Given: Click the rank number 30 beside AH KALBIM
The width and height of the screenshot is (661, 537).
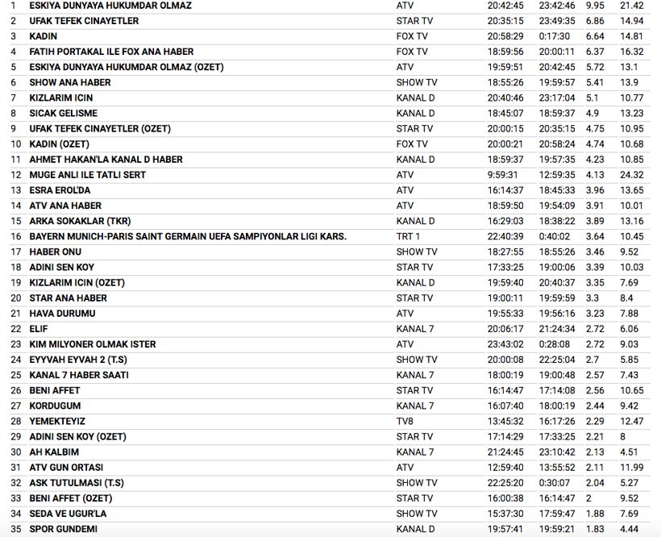Looking at the screenshot, I should coord(15,452).
